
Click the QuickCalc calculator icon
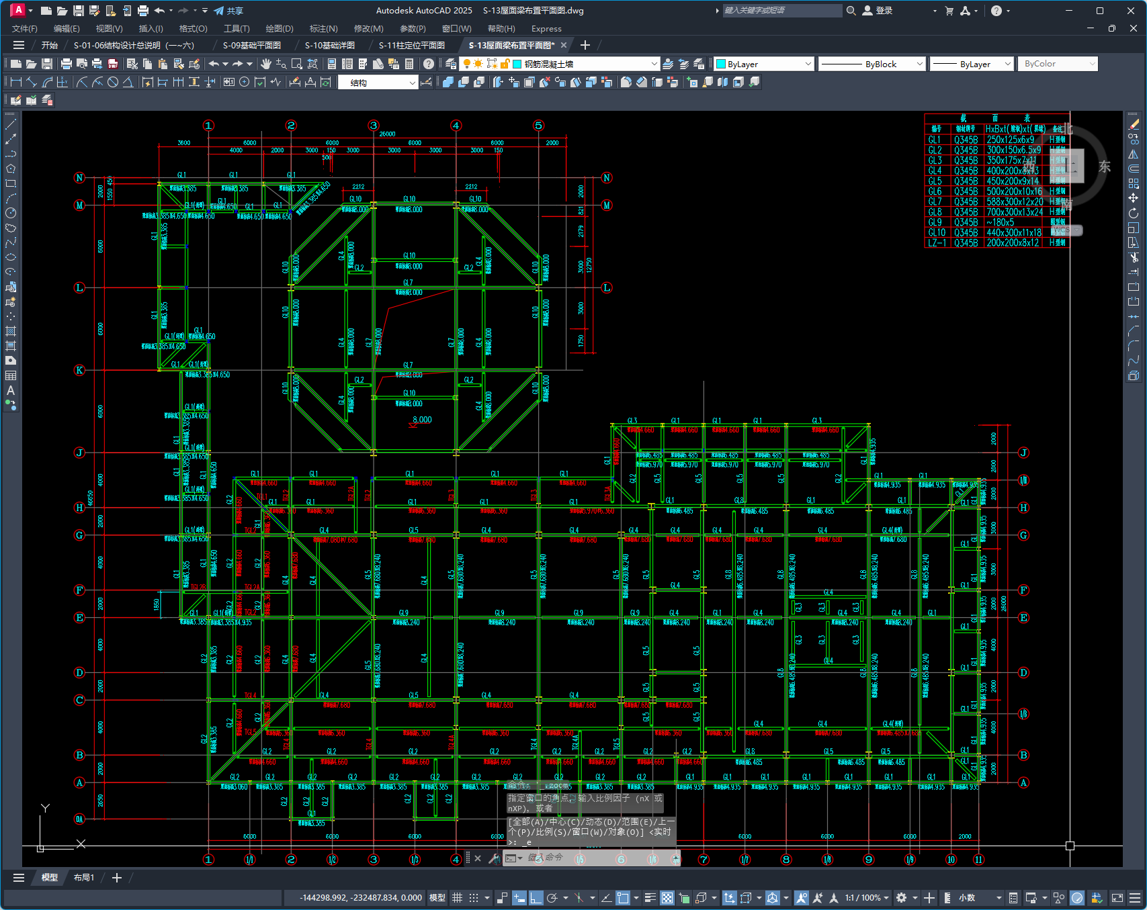tap(409, 64)
